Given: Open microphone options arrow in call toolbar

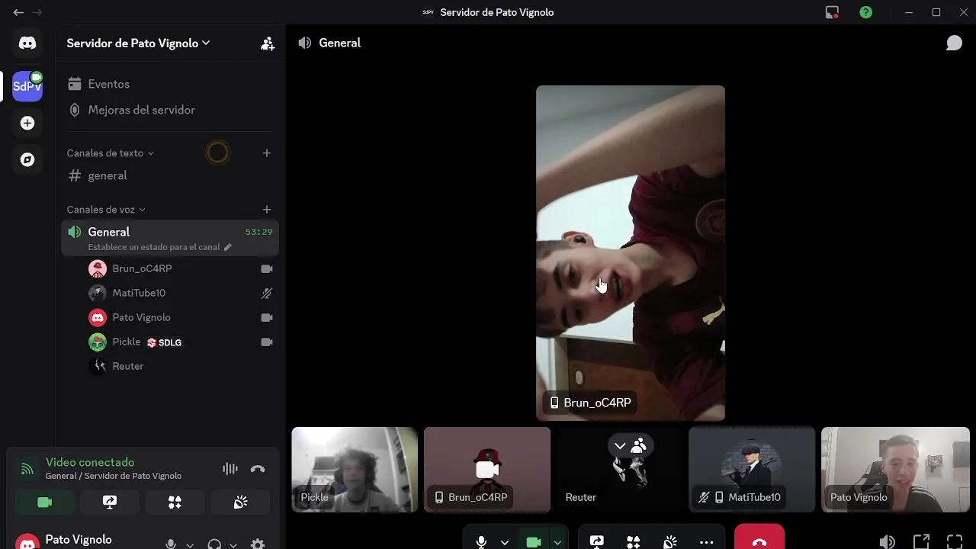Looking at the screenshot, I should click(x=504, y=542).
